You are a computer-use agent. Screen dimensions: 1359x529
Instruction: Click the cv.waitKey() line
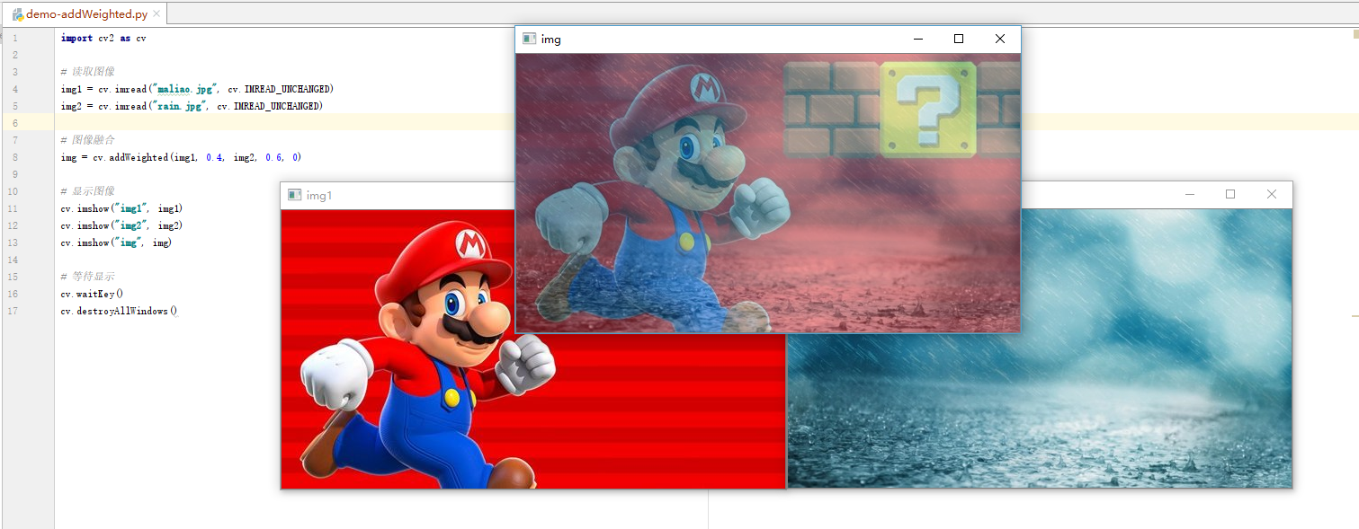(93, 294)
